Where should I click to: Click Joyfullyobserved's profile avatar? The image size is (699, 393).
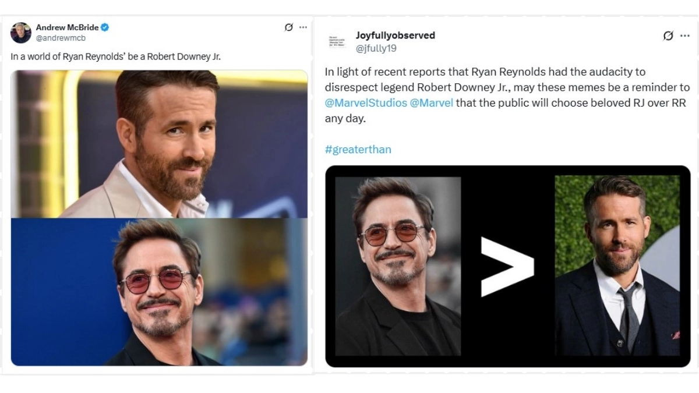pos(337,41)
